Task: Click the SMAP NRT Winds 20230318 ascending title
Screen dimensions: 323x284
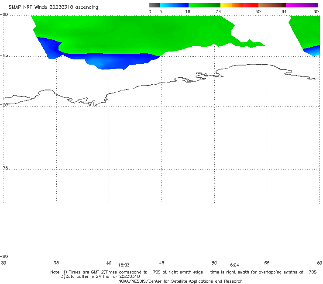Action: pyautogui.click(x=53, y=7)
